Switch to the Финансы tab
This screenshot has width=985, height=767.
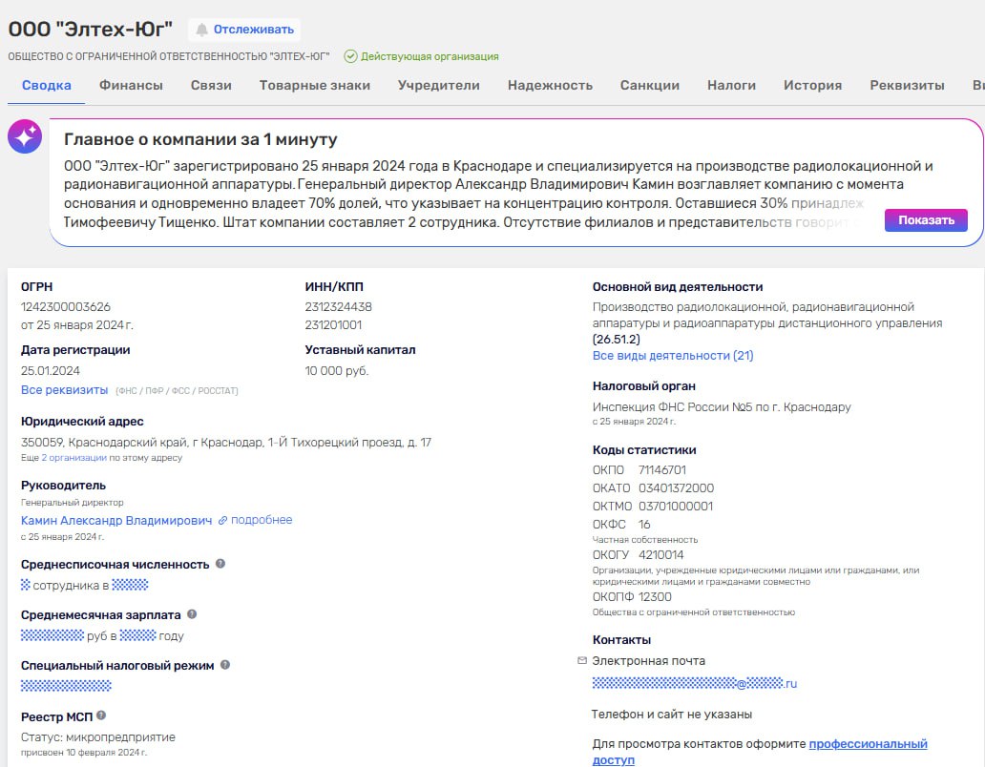(x=131, y=85)
